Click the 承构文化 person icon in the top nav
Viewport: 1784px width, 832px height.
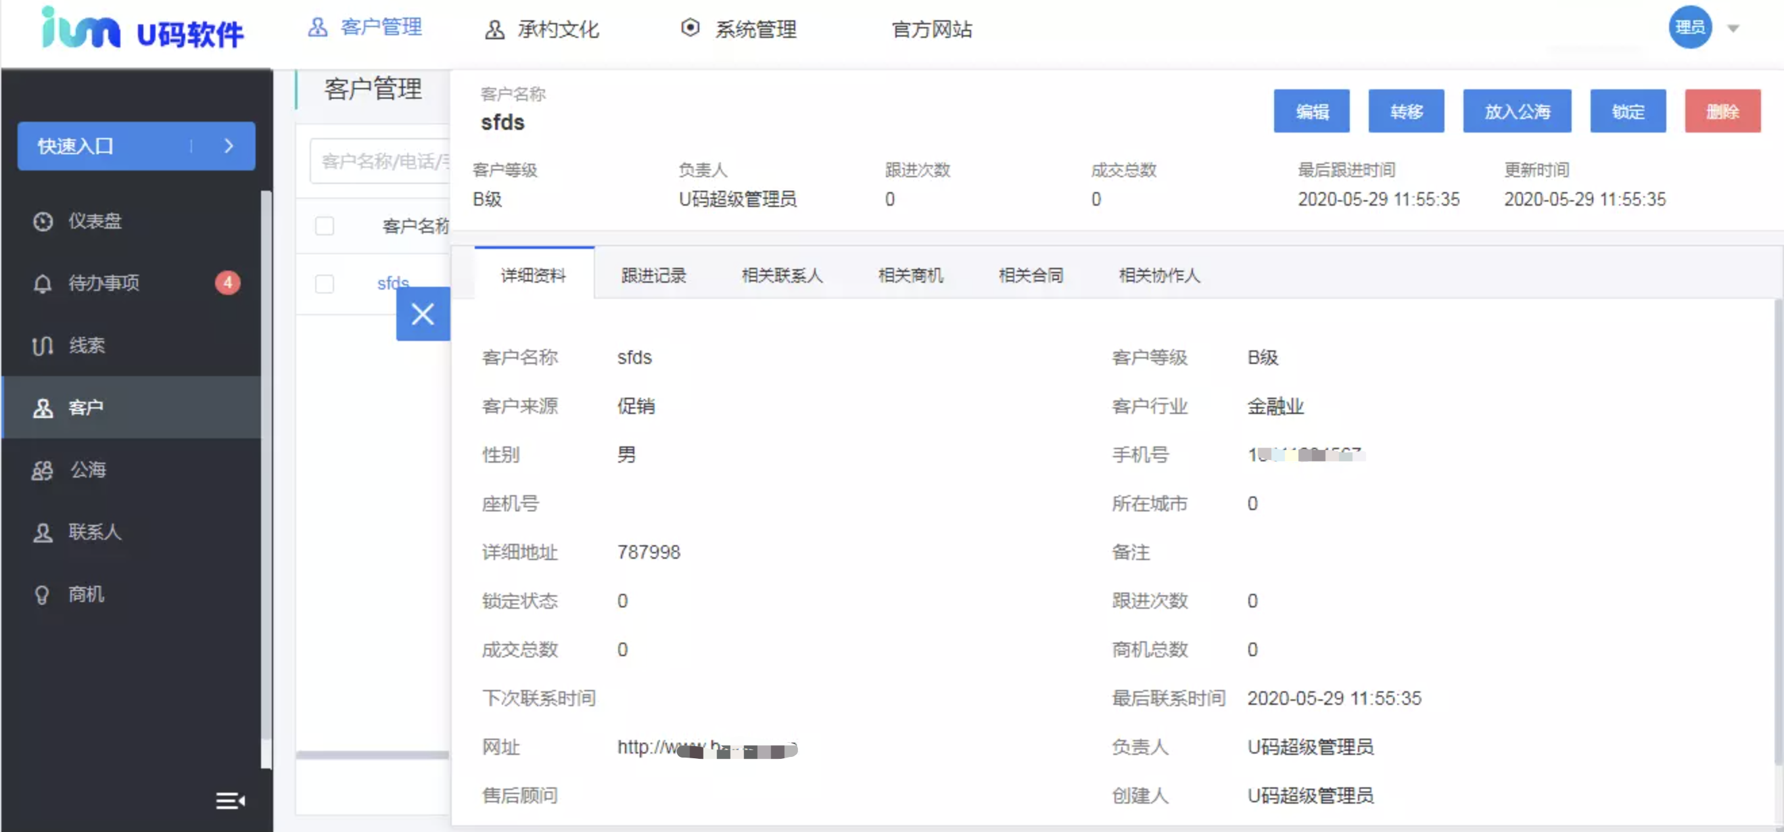click(494, 30)
